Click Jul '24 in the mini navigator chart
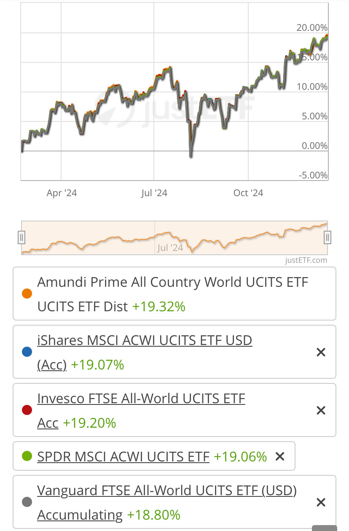The width and height of the screenshot is (349, 531). 170,248
